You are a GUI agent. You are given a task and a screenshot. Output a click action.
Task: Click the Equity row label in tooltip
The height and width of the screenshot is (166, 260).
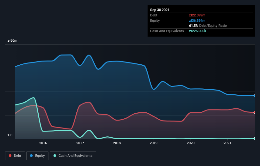point(155,21)
